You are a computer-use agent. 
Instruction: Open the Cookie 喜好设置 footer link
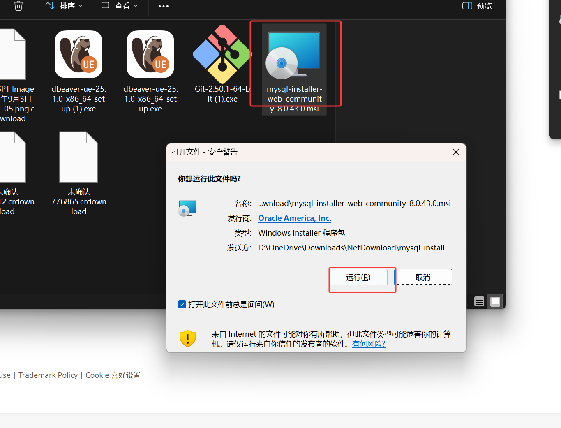113,375
